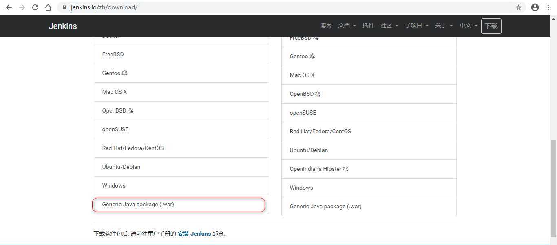This screenshot has height=245, width=557.
Task: Go back using the browser back arrow
Action: (9, 7)
